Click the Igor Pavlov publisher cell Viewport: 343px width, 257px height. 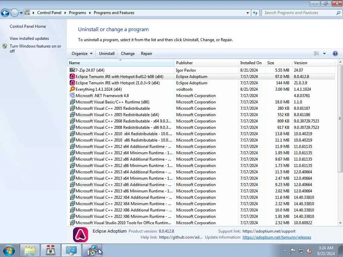pos(186,70)
